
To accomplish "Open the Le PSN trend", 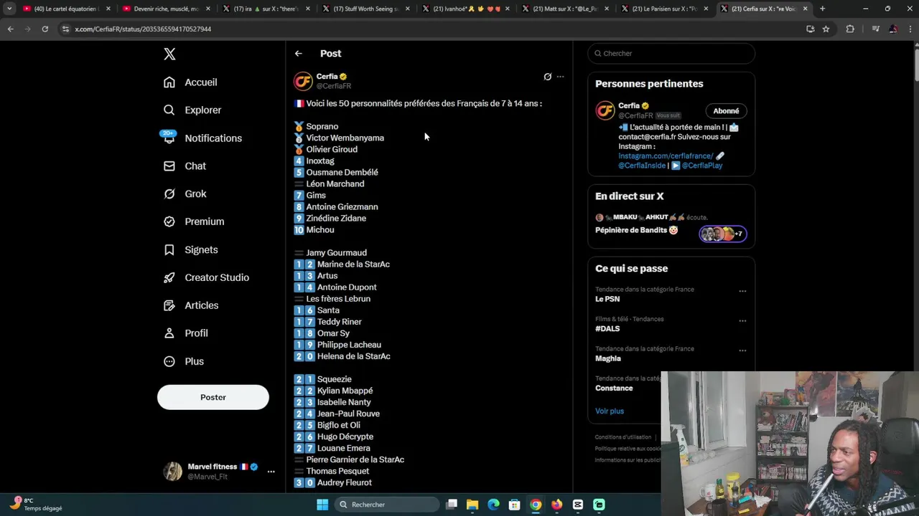I will (607, 300).
